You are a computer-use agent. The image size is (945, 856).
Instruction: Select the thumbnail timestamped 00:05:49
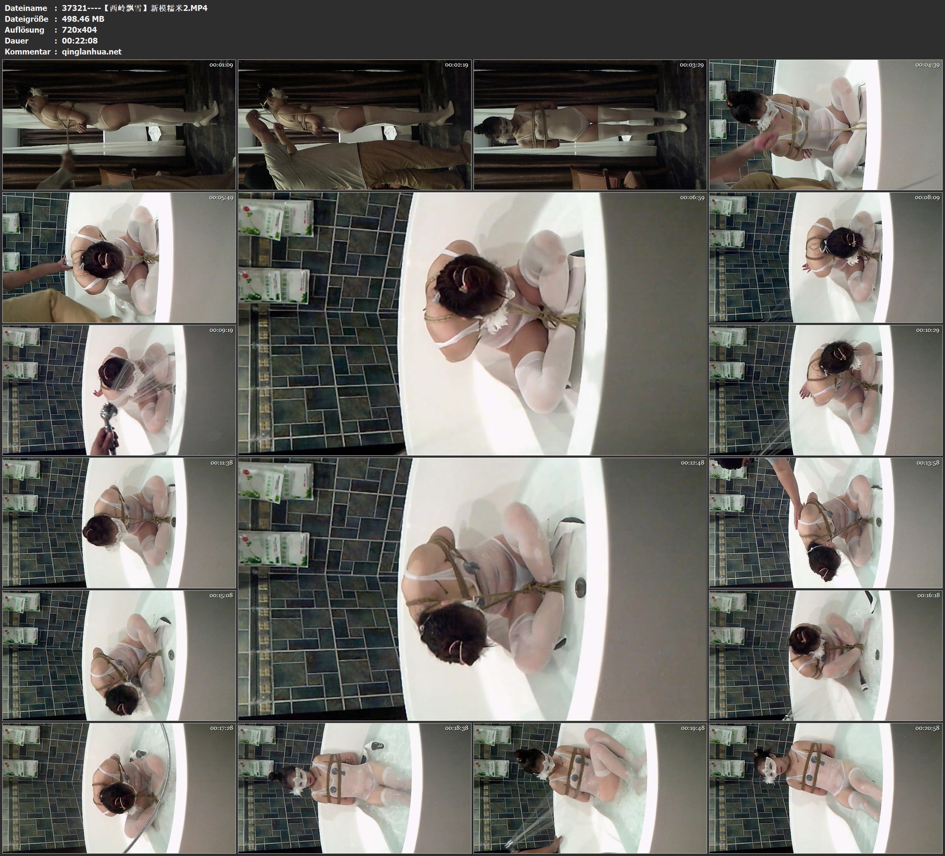[x=119, y=257]
